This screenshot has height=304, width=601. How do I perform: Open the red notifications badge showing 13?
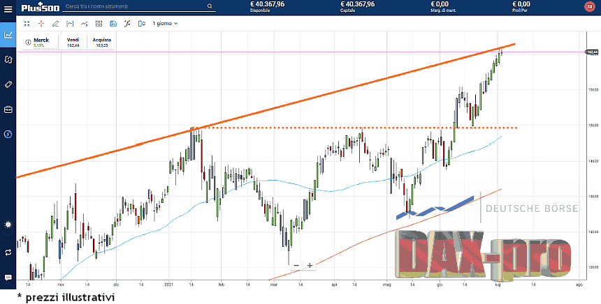[x=590, y=6]
